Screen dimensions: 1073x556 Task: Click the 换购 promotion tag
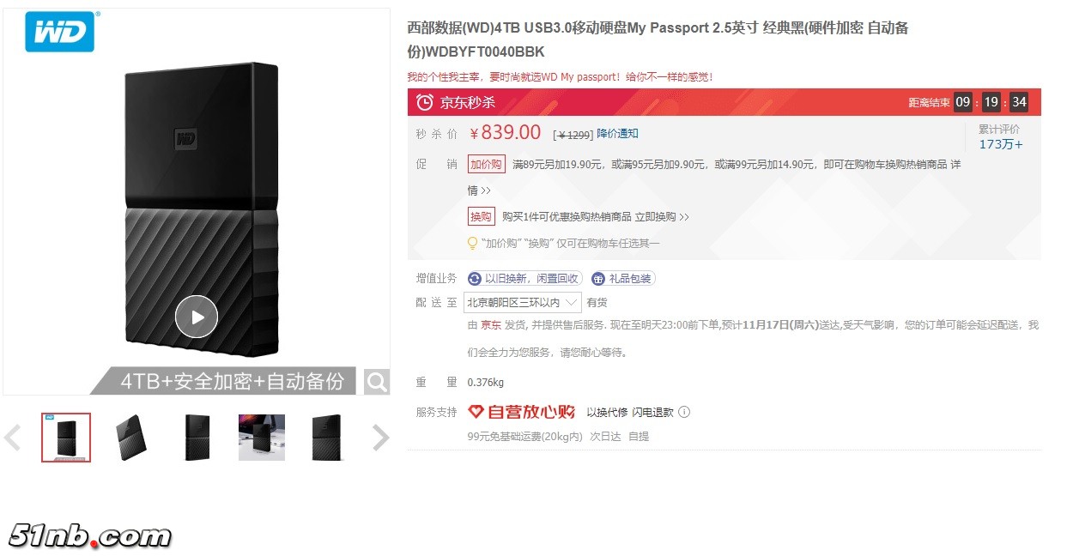[x=482, y=217]
